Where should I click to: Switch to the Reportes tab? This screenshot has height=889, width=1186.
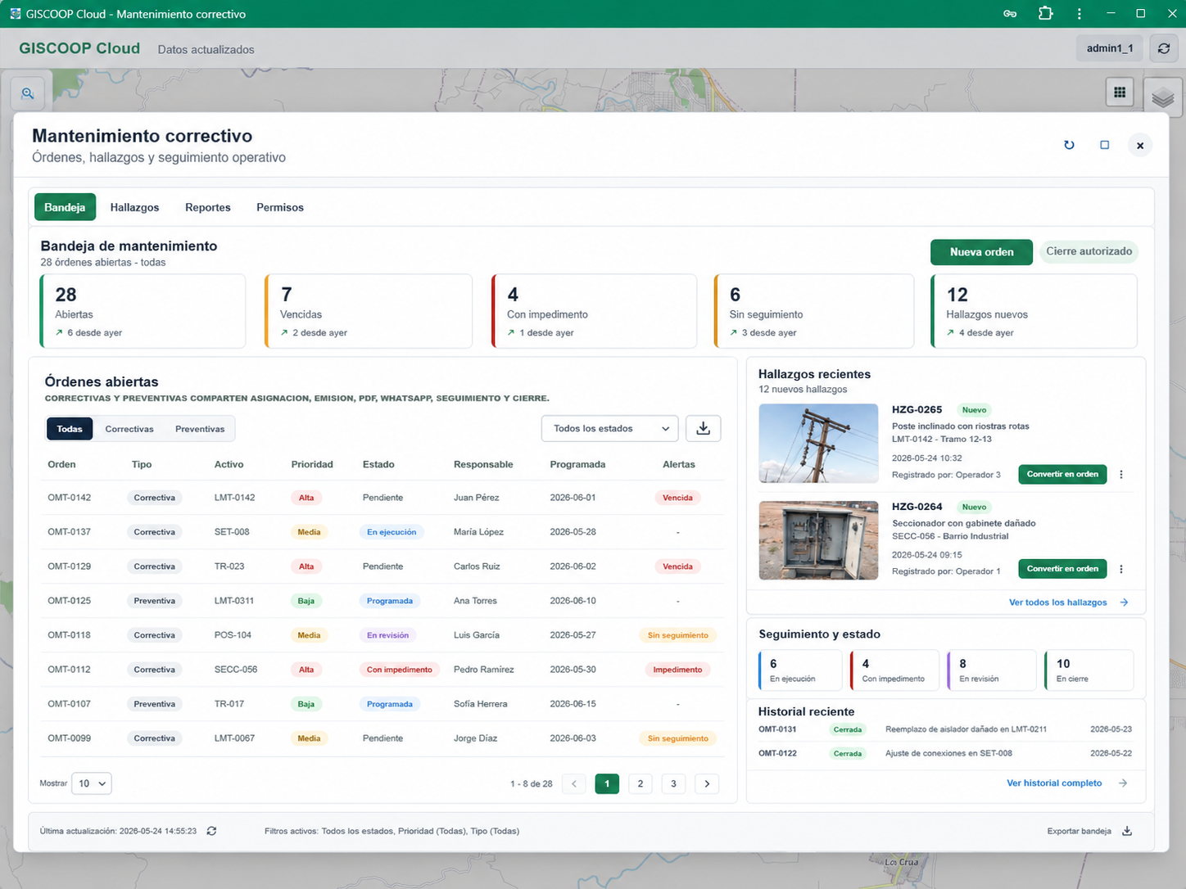[x=208, y=207]
